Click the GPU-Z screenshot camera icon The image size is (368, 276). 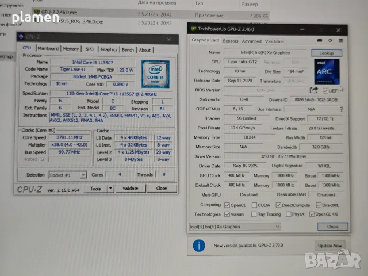[320, 40]
